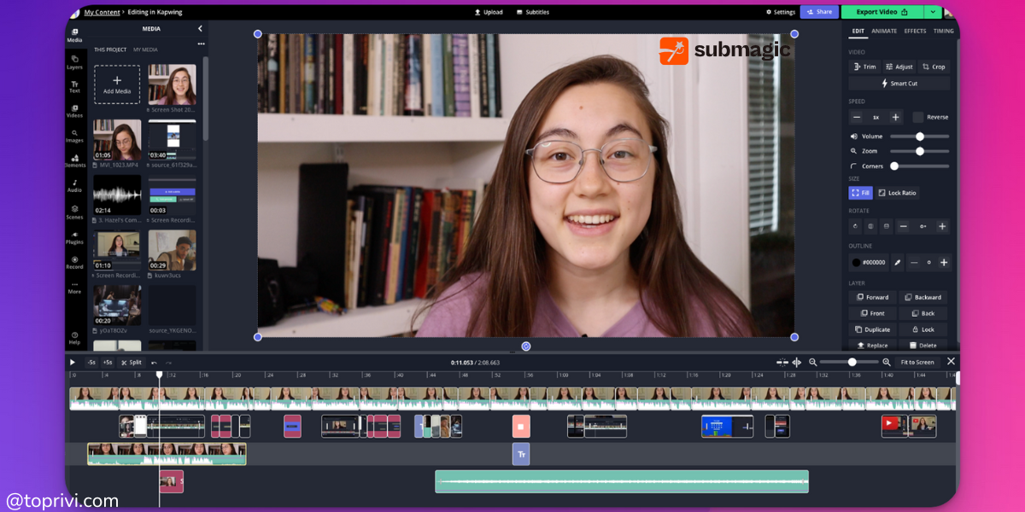Open the Videos sidebar panel

pos(74,111)
